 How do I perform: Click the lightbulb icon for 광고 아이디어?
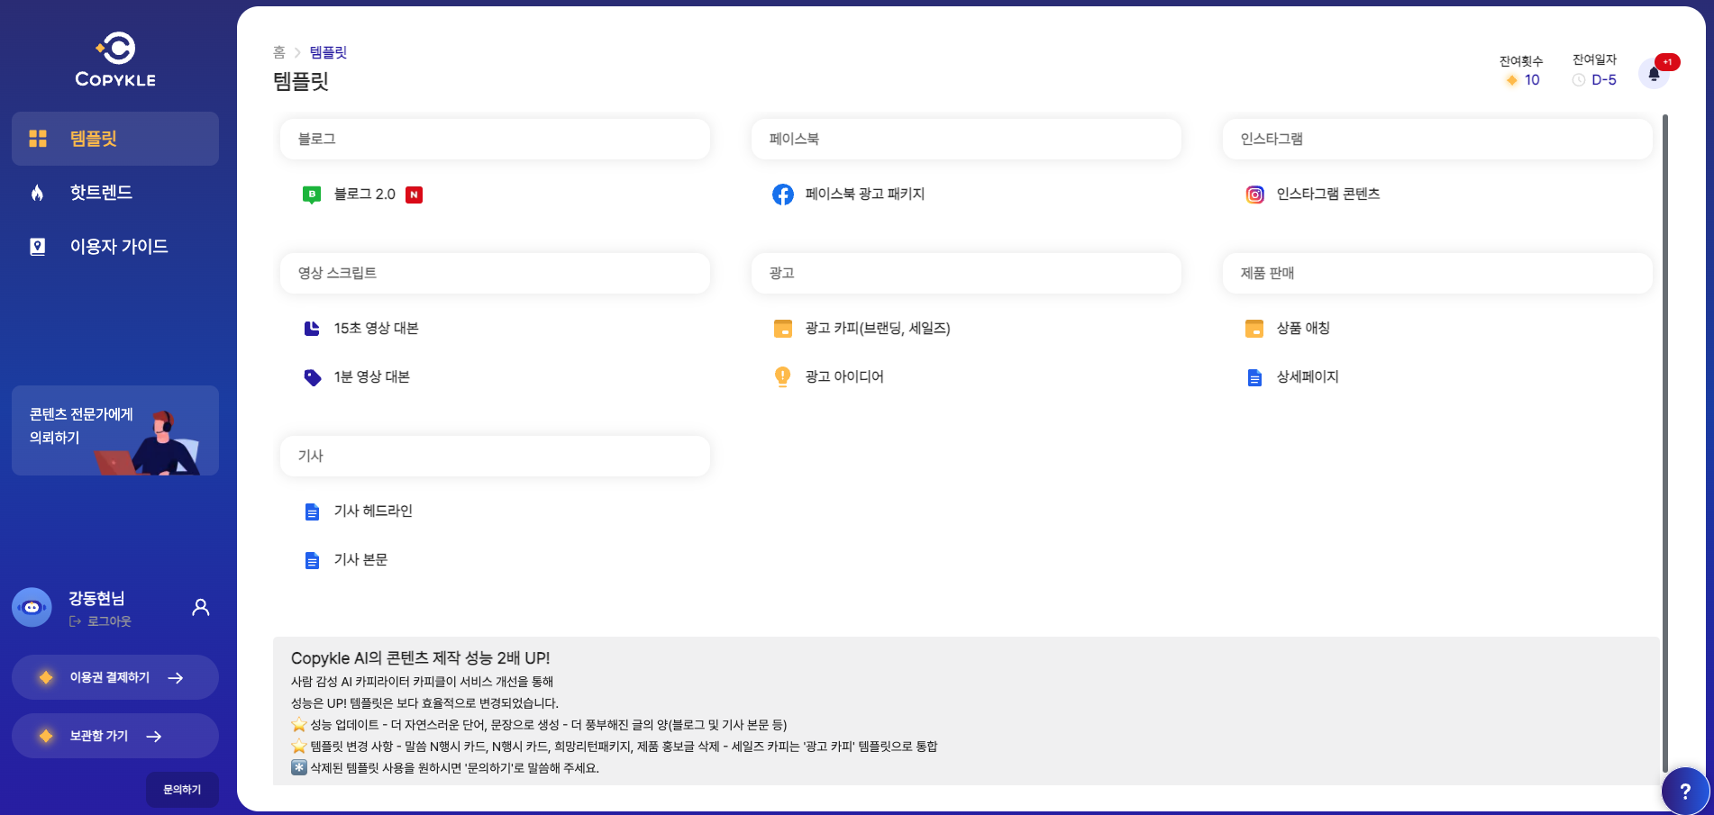(x=782, y=376)
